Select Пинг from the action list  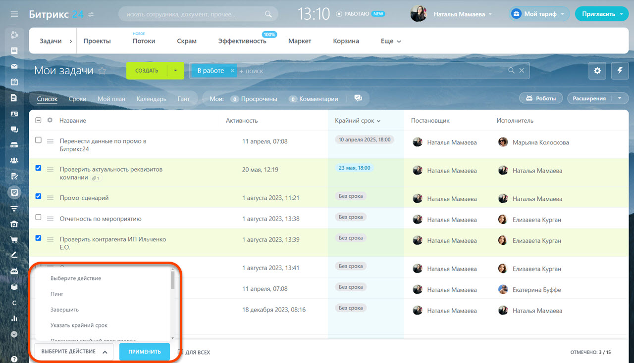(57, 294)
